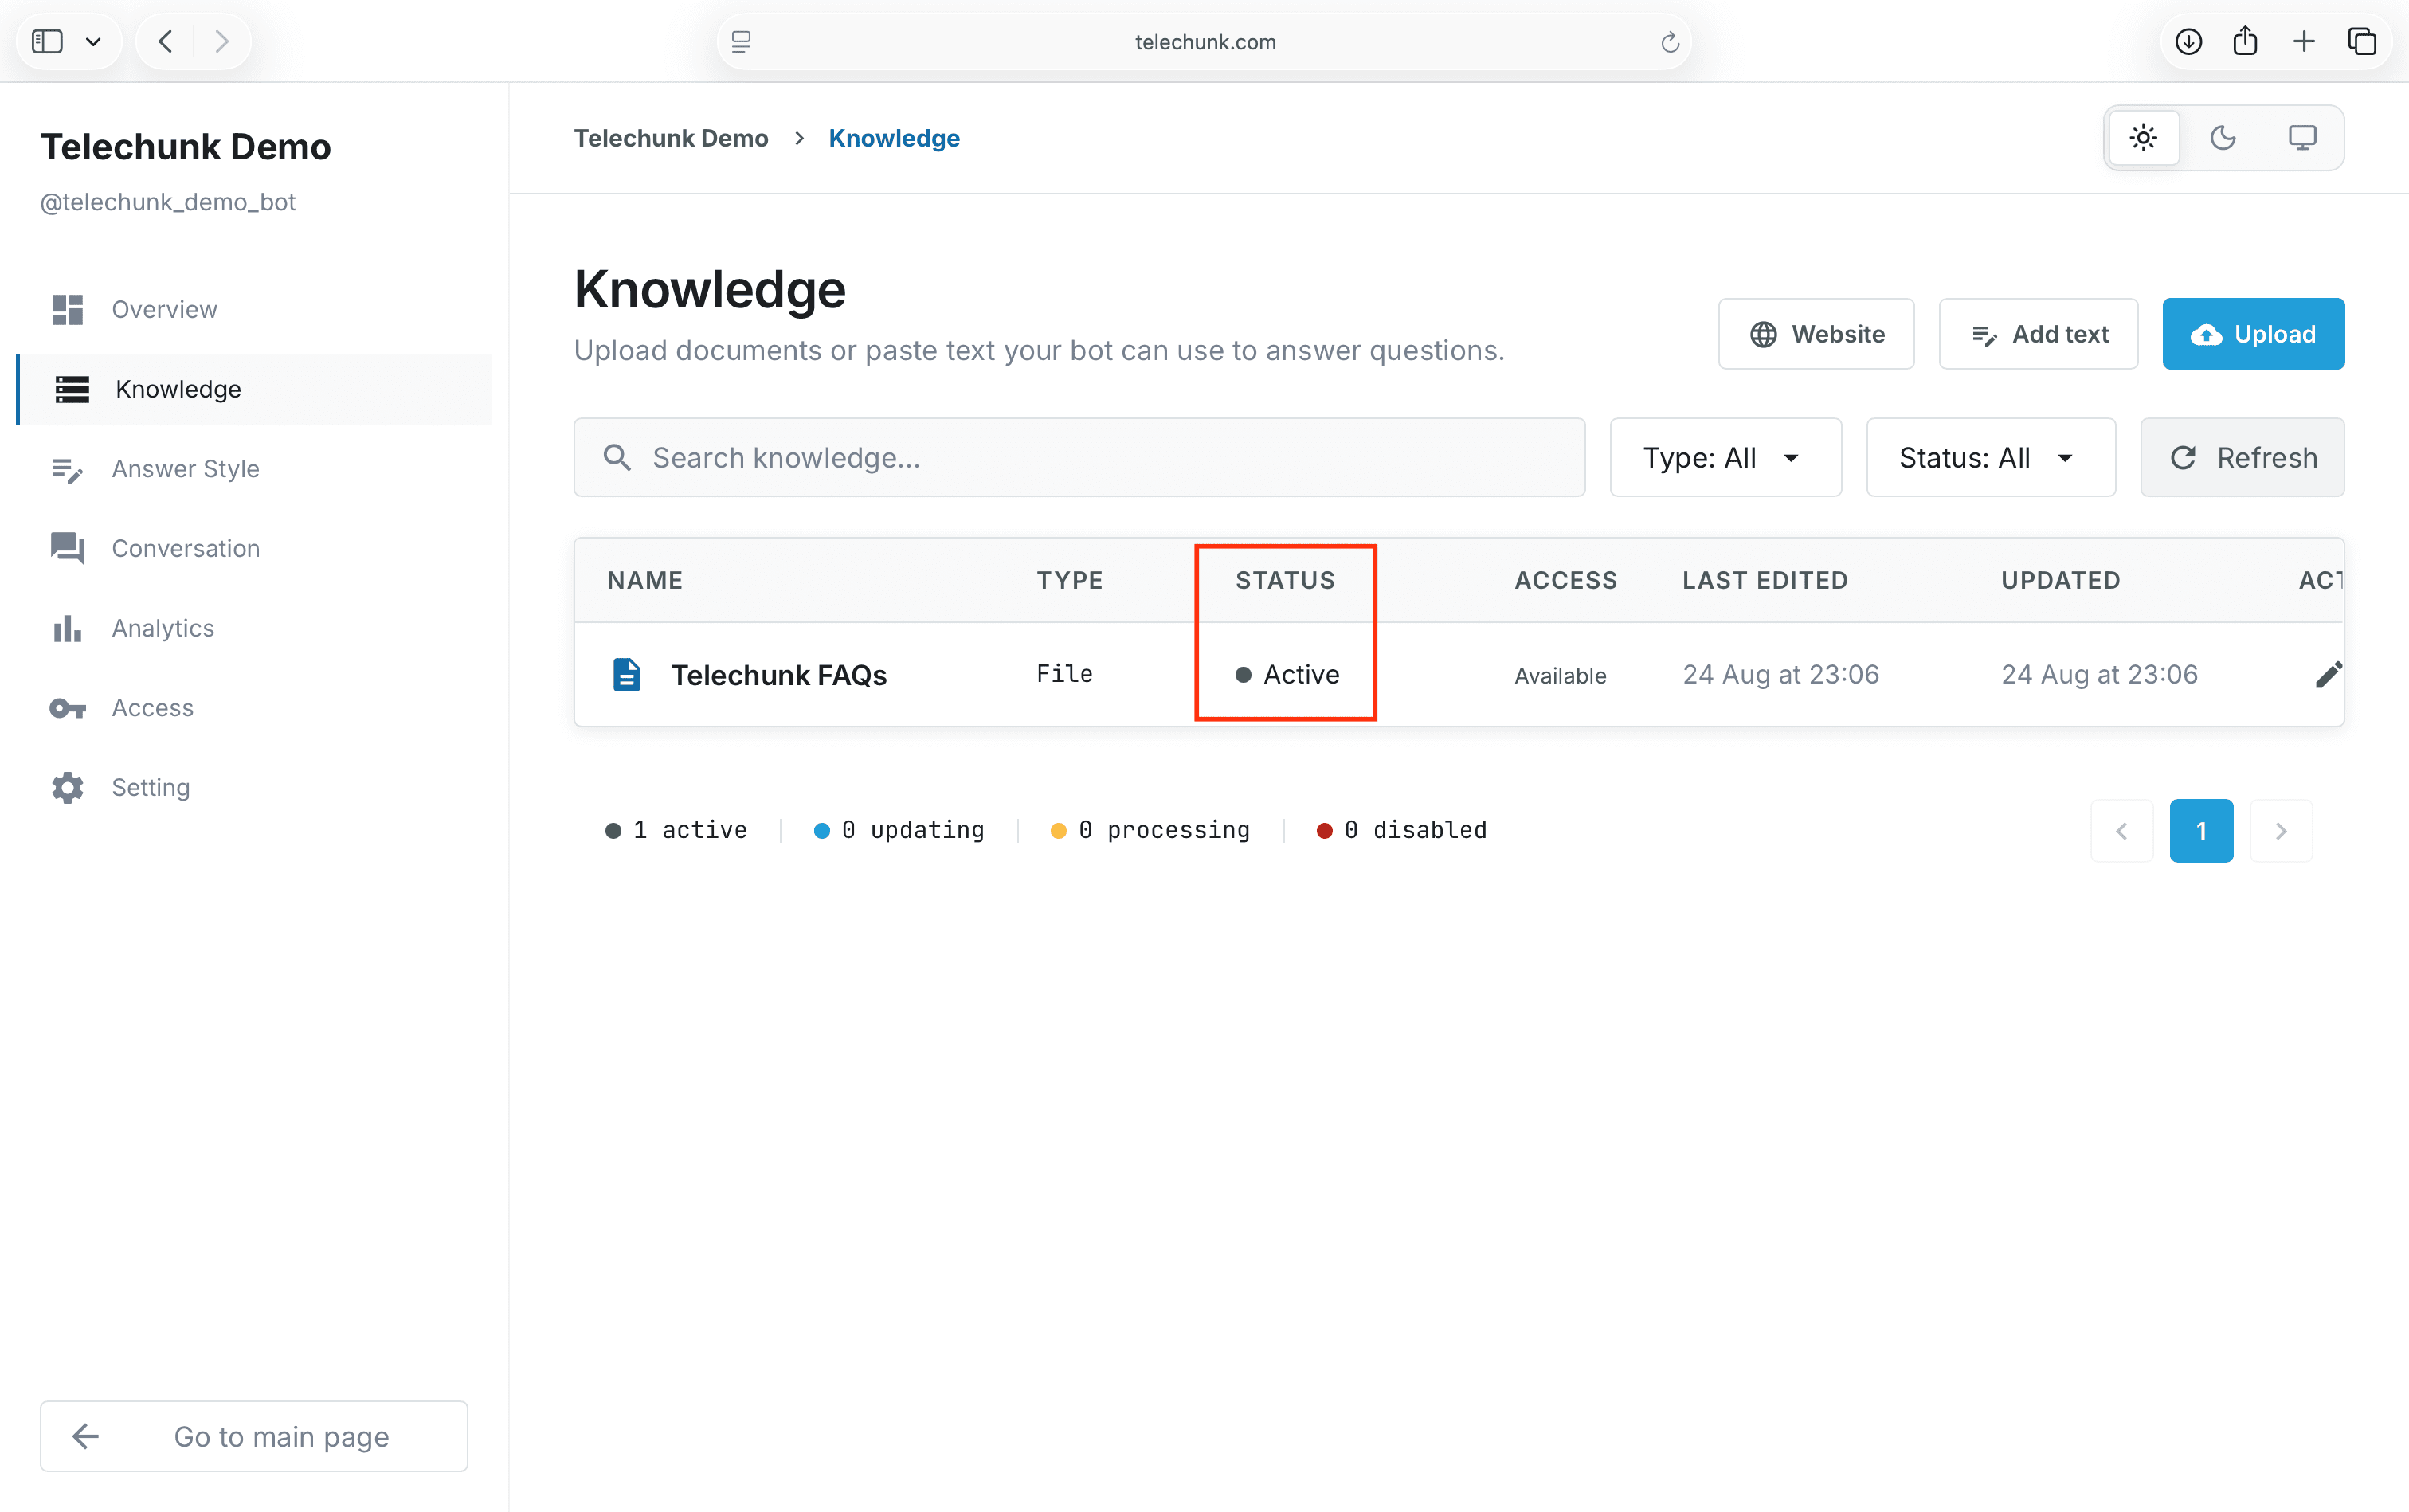Screen dimensions: 2409x1512
Task: Click the Add text button
Action: click(2038, 334)
